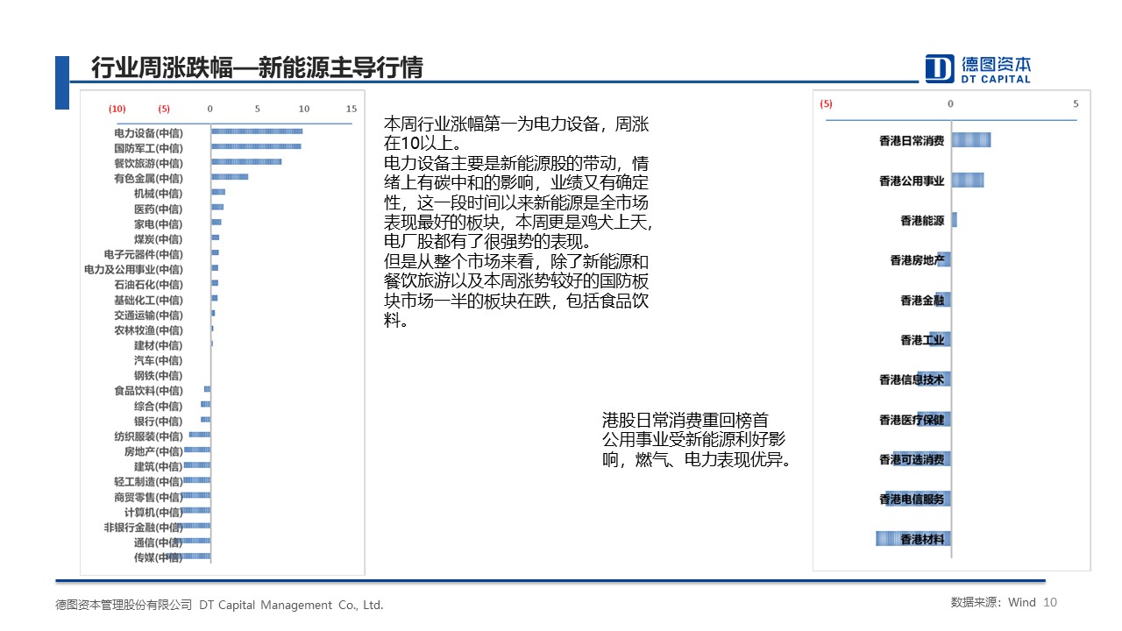Click the 数据来源：Wind footer text
Viewport: 1122px width, 631px height.
point(992,602)
